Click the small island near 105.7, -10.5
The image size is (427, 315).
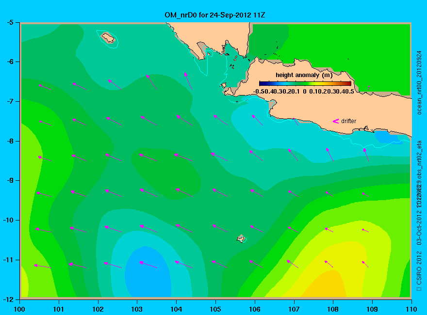point(241,238)
